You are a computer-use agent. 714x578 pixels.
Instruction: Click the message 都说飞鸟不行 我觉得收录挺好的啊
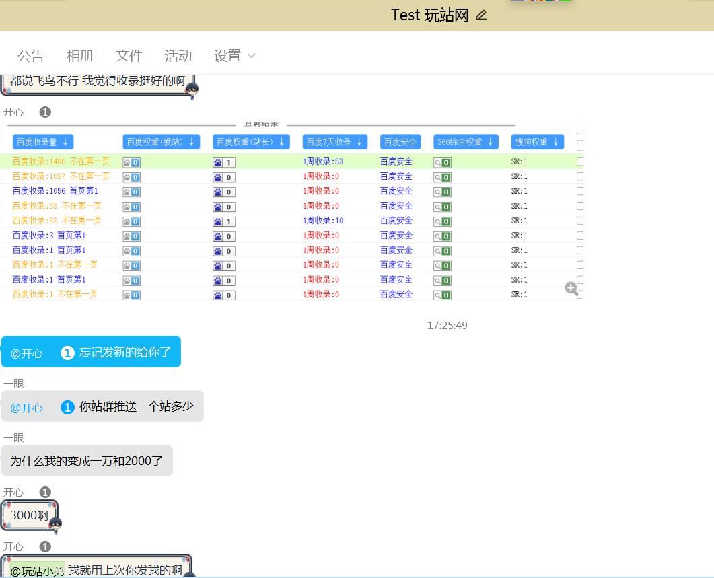point(98,82)
